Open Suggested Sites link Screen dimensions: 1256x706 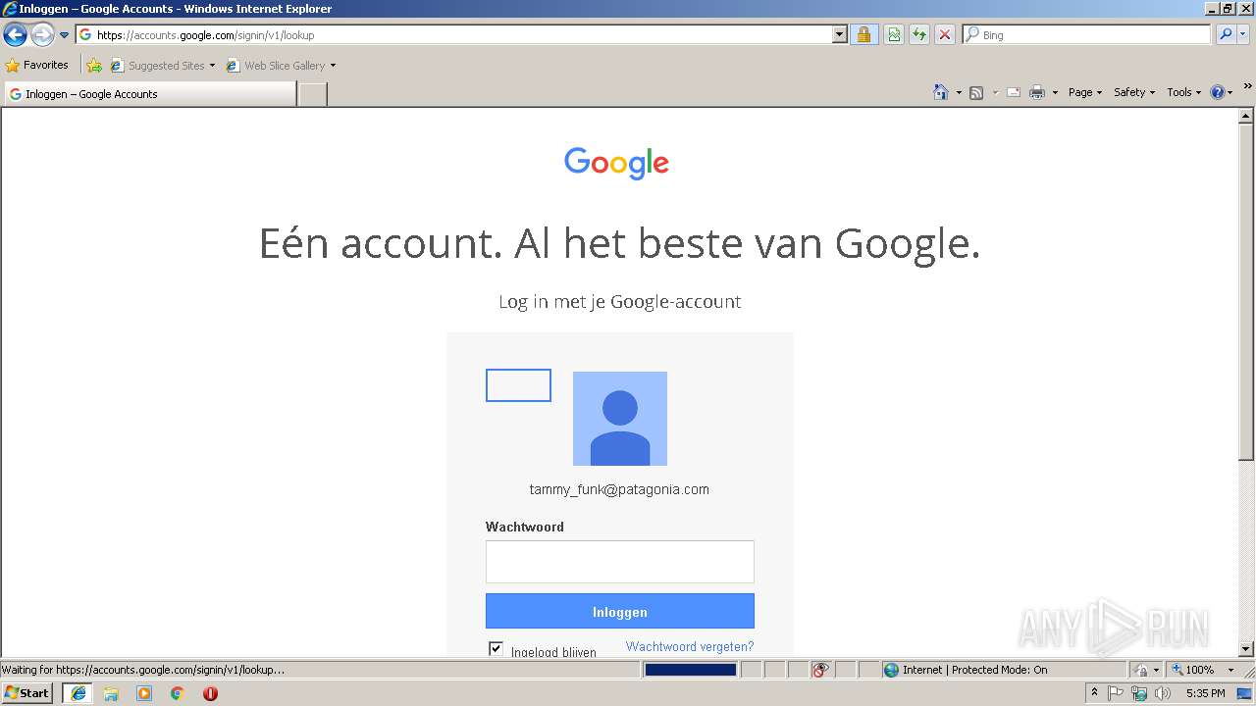(162, 66)
